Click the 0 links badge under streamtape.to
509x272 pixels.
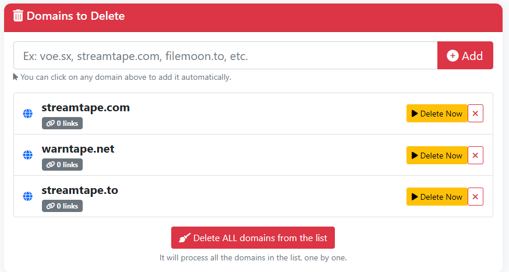(x=62, y=206)
